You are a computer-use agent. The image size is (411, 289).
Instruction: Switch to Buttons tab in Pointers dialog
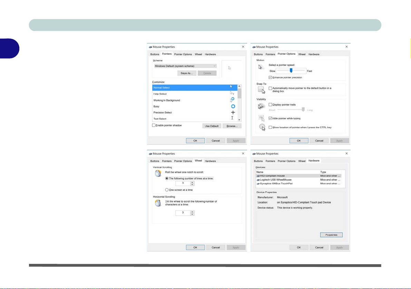tap(155, 54)
